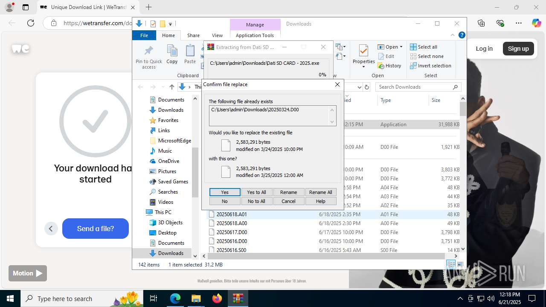Click Log in on WeTransfer page
Viewport: 546px width, 307px height.
point(484,49)
